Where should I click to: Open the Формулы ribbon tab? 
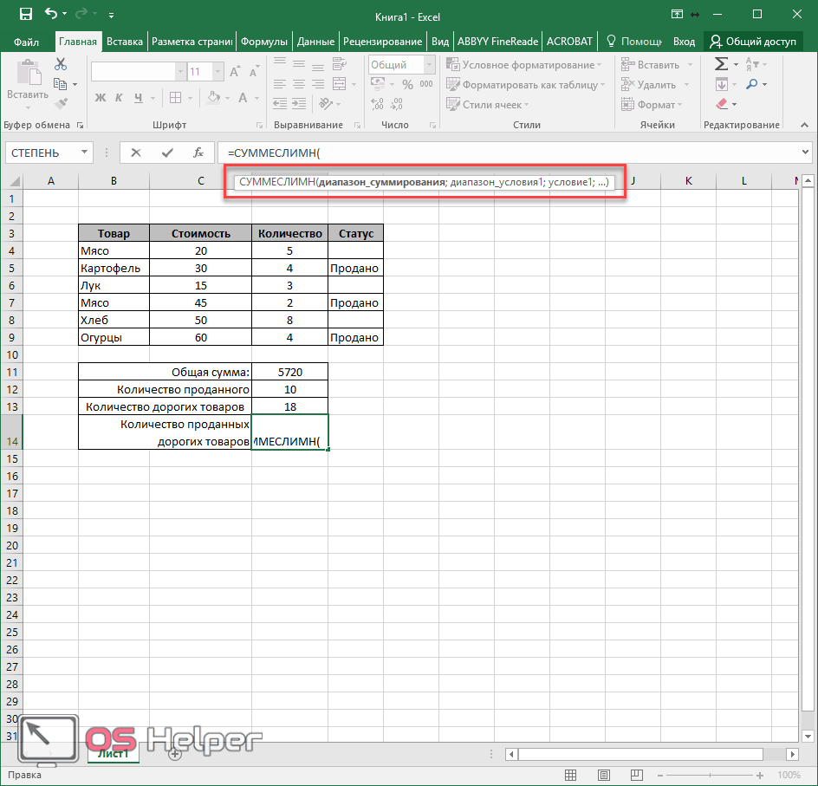pos(264,42)
